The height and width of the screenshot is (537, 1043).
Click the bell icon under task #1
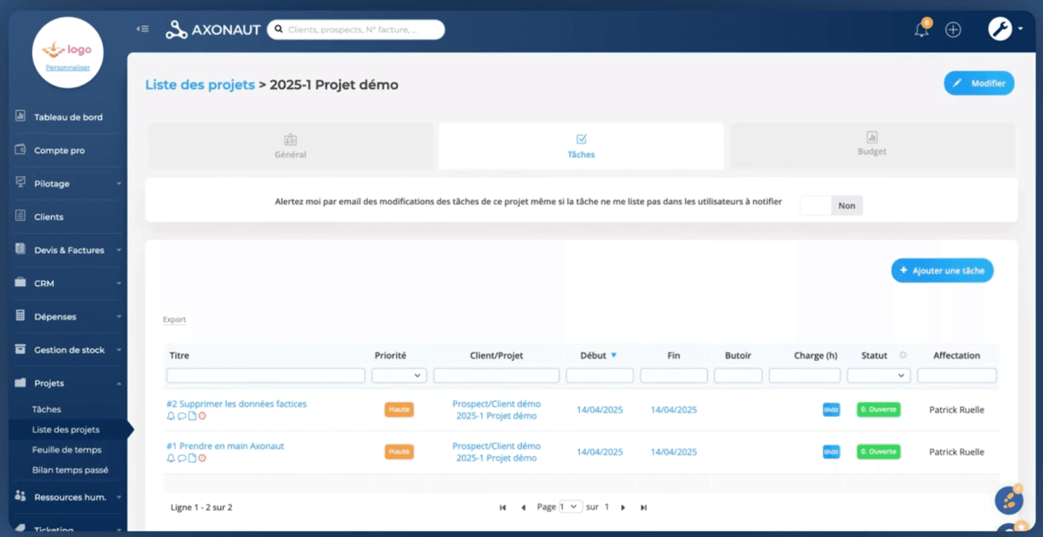(171, 458)
